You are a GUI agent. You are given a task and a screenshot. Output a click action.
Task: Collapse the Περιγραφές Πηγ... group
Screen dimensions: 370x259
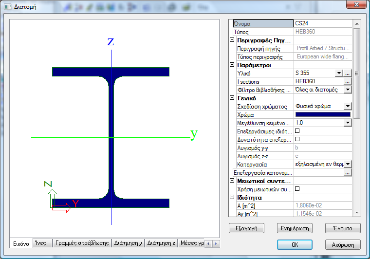232,40
